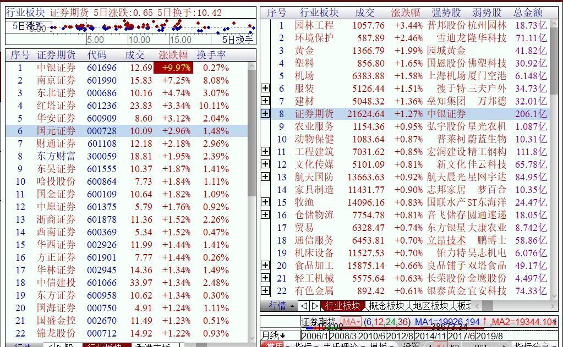Viewport: 563px width, 347px height.
Task: Expand the 牧渔 sector row
Action: 265,202
